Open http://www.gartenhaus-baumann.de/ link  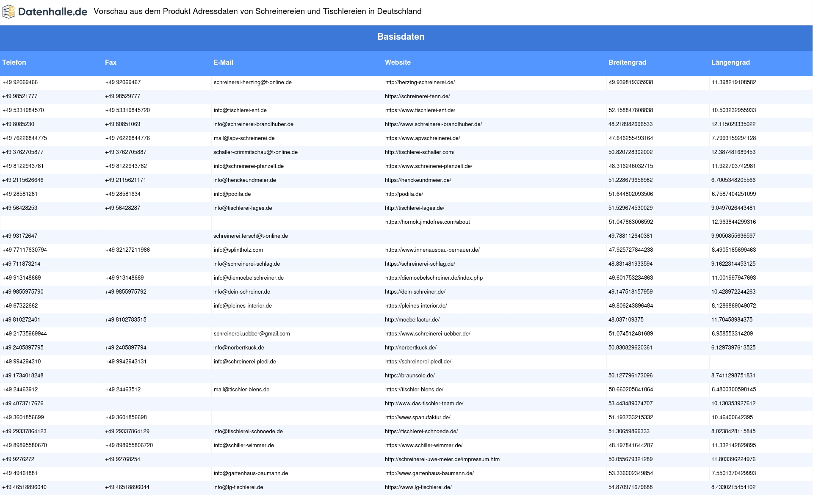(x=429, y=473)
